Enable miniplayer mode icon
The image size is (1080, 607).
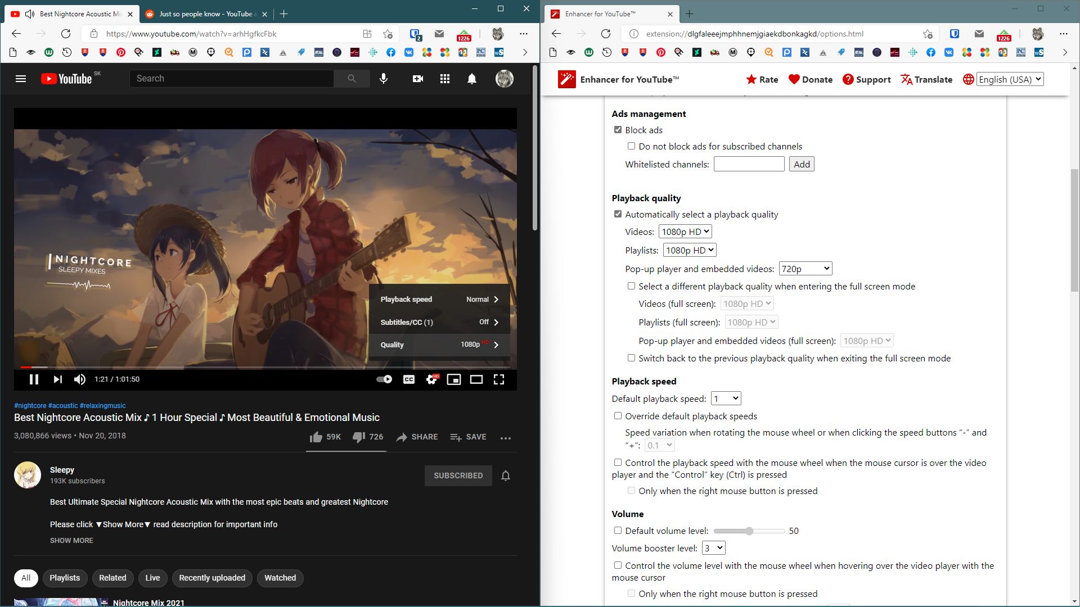pos(453,379)
